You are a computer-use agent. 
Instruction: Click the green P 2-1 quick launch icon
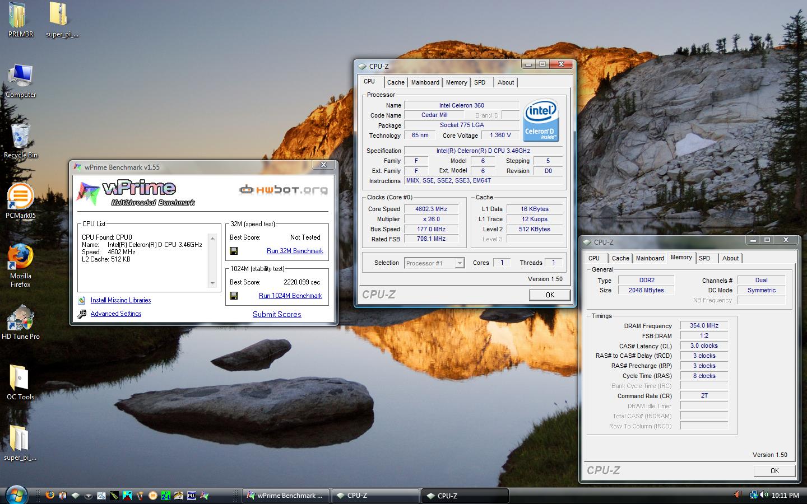tap(166, 495)
